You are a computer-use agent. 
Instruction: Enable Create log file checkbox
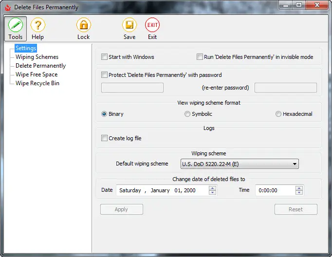(x=104, y=138)
